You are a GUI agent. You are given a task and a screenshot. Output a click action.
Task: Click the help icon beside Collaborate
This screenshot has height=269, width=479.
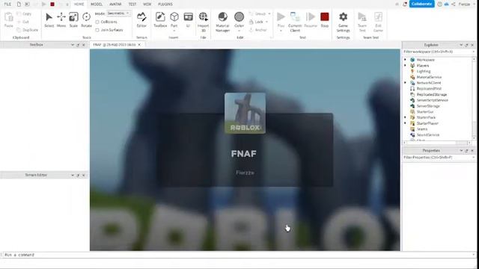[x=439, y=4]
